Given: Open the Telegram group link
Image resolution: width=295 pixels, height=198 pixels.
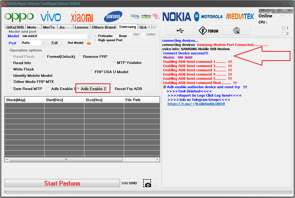Looking at the screenshot, I should click(196, 104).
